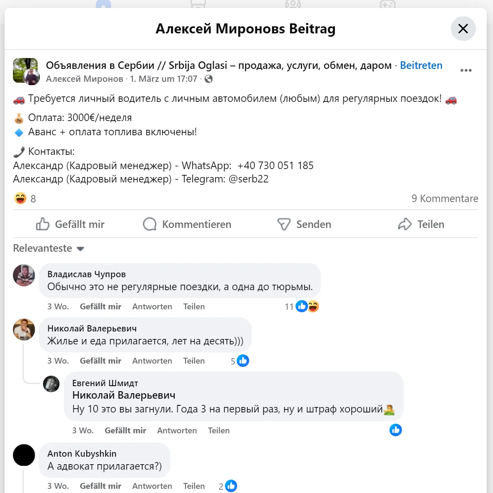This screenshot has height=493, width=493.
Task: Click like reaction icon on Евгений Шмидт reply
Action: (395, 430)
